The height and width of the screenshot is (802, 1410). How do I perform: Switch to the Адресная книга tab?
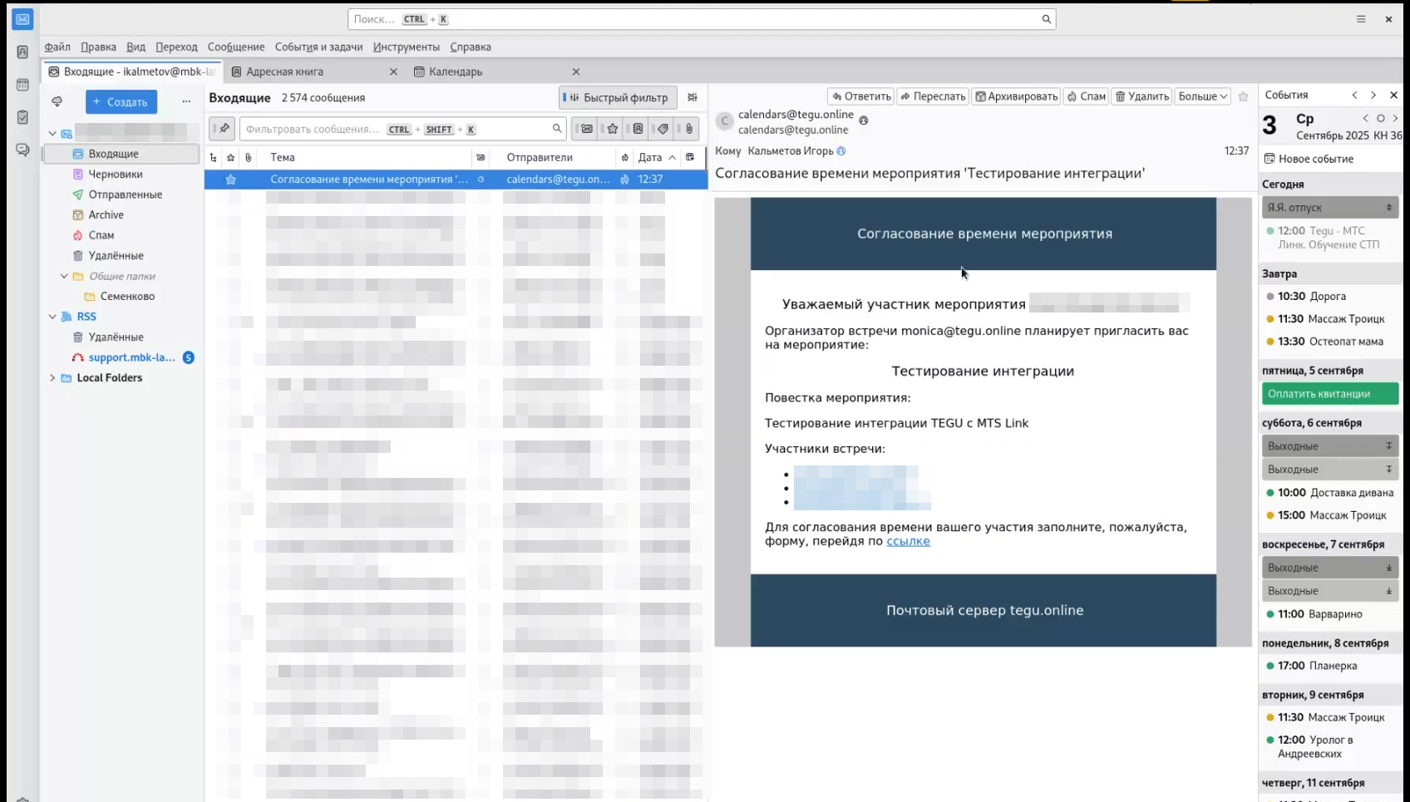coord(285,71)
